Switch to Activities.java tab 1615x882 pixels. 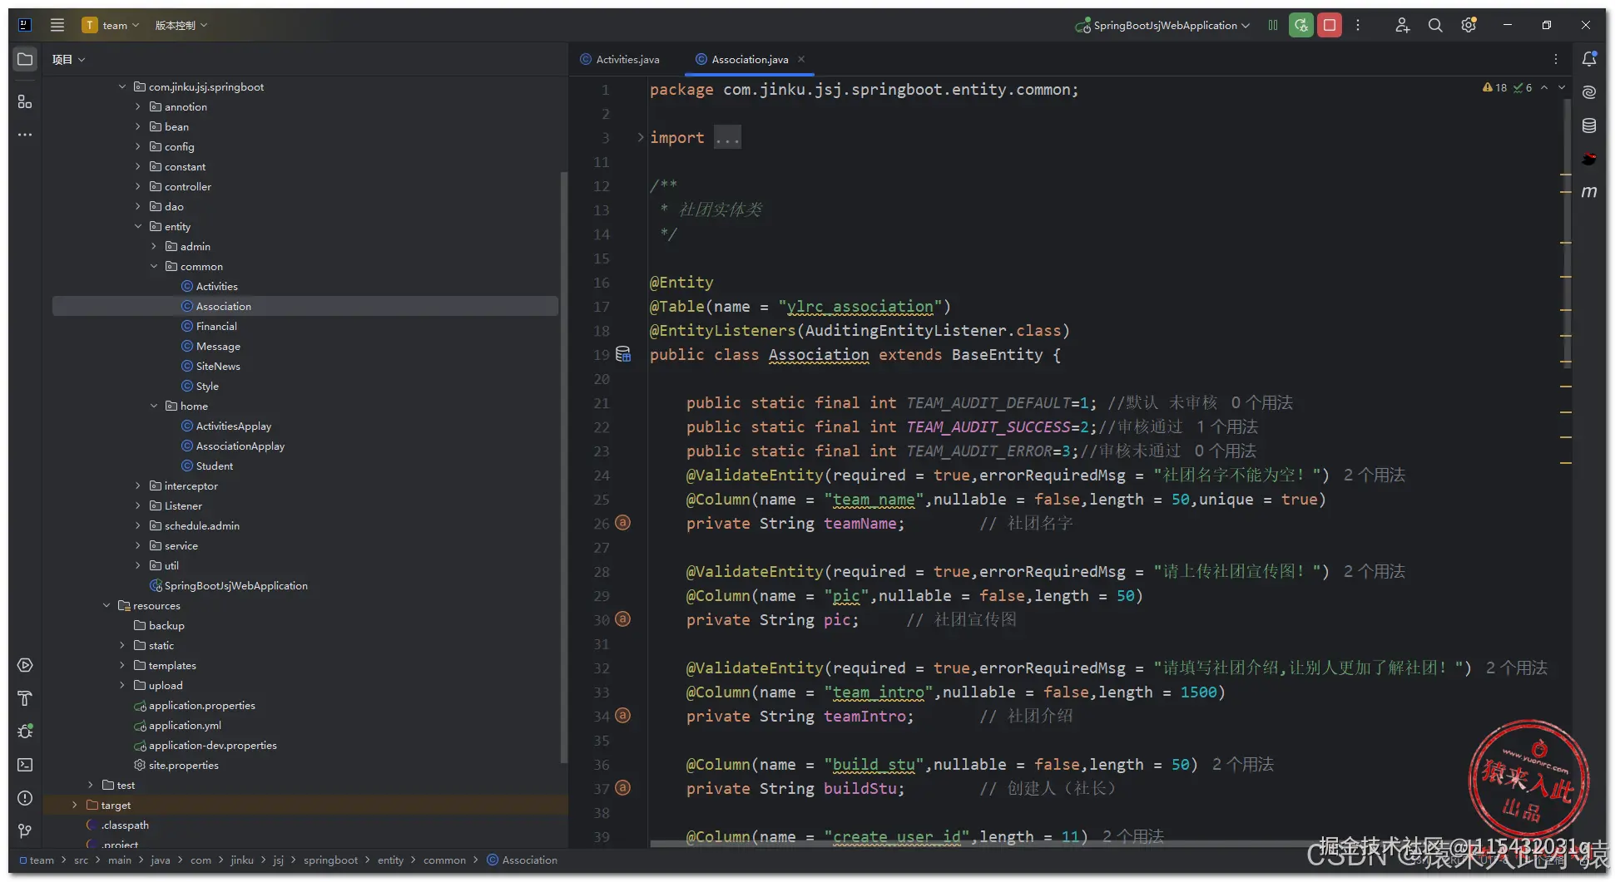coord(620,59)
